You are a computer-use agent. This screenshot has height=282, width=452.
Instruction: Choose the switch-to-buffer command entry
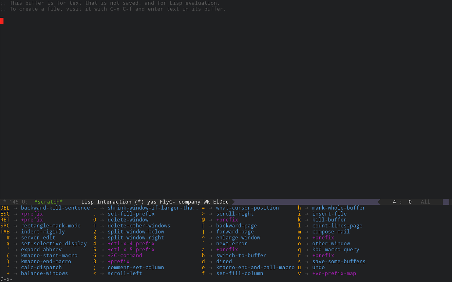241,256
